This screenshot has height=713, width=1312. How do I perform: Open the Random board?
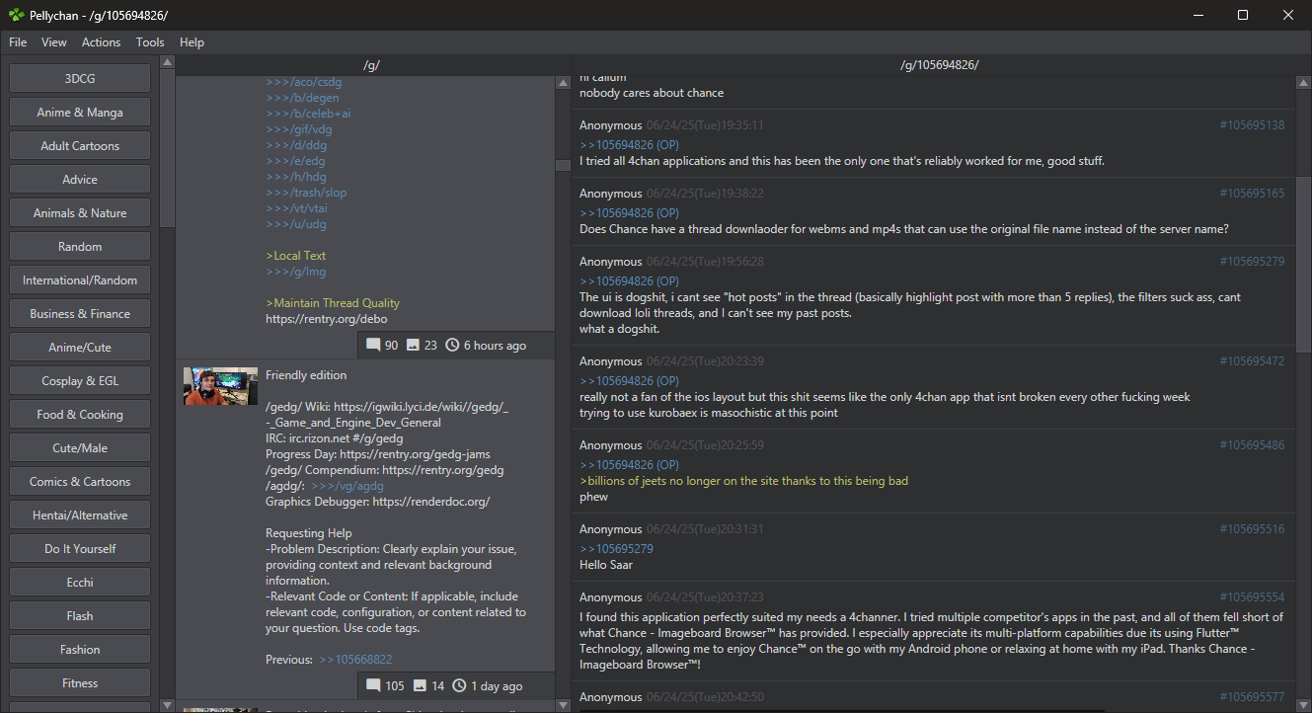pyautogui.click(x=80, y=247)
